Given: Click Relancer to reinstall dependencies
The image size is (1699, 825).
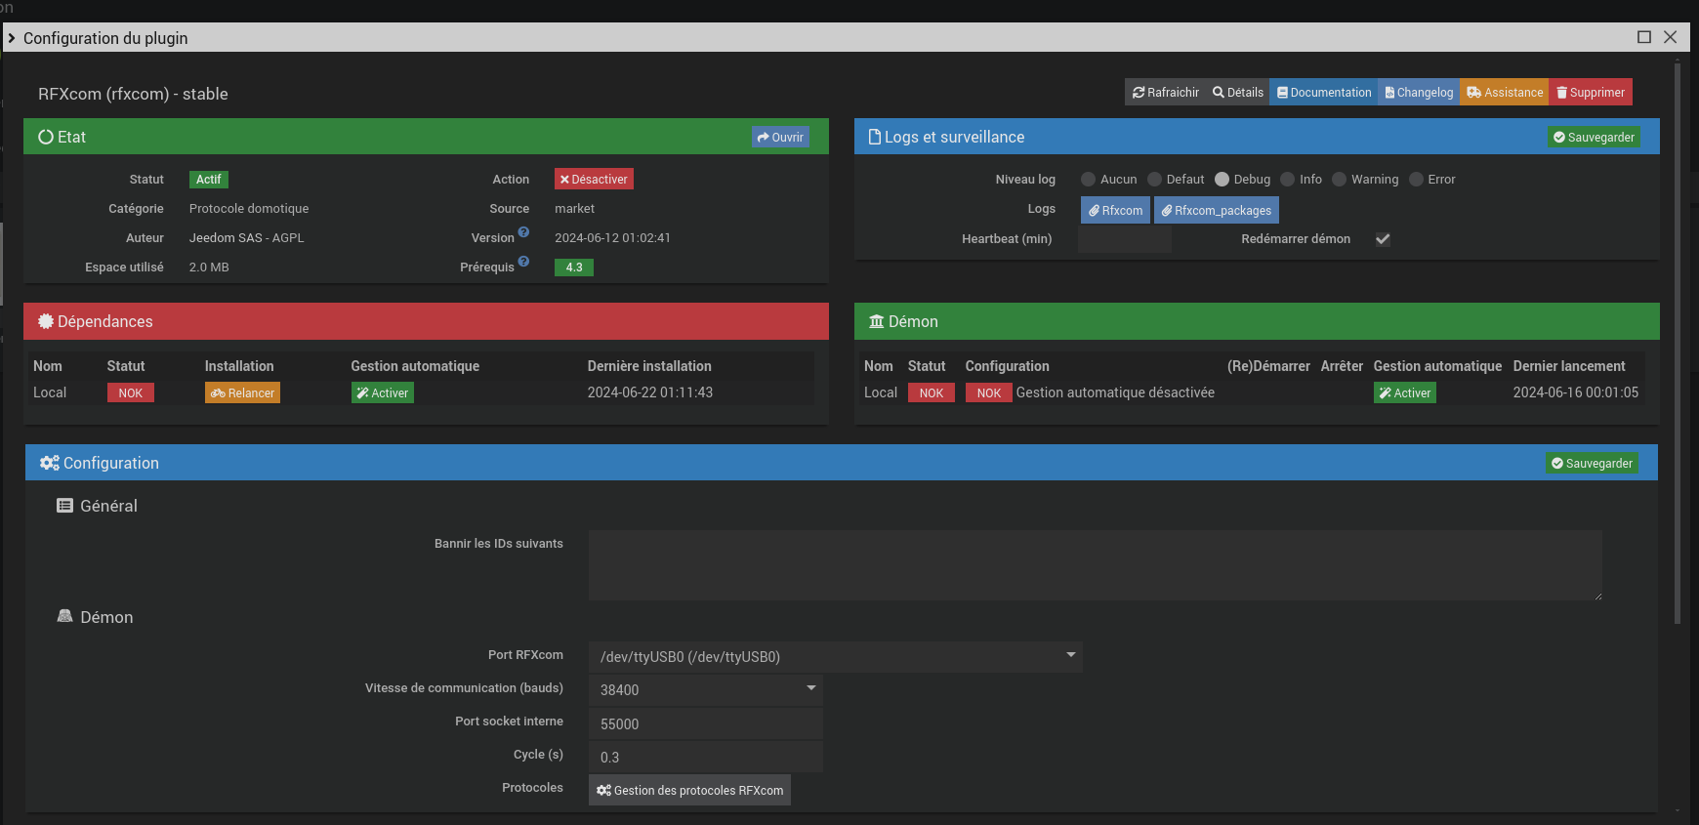Looking at the screenshot, I should 242,393.
